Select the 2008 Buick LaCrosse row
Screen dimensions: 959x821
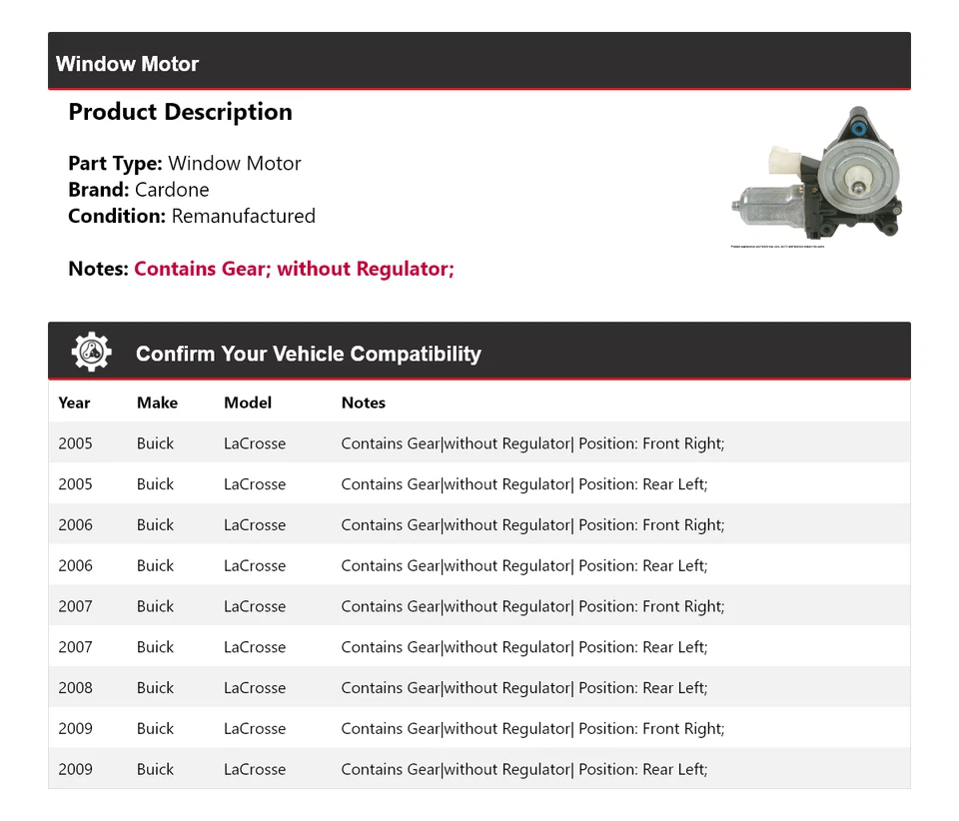click(479, 688)
